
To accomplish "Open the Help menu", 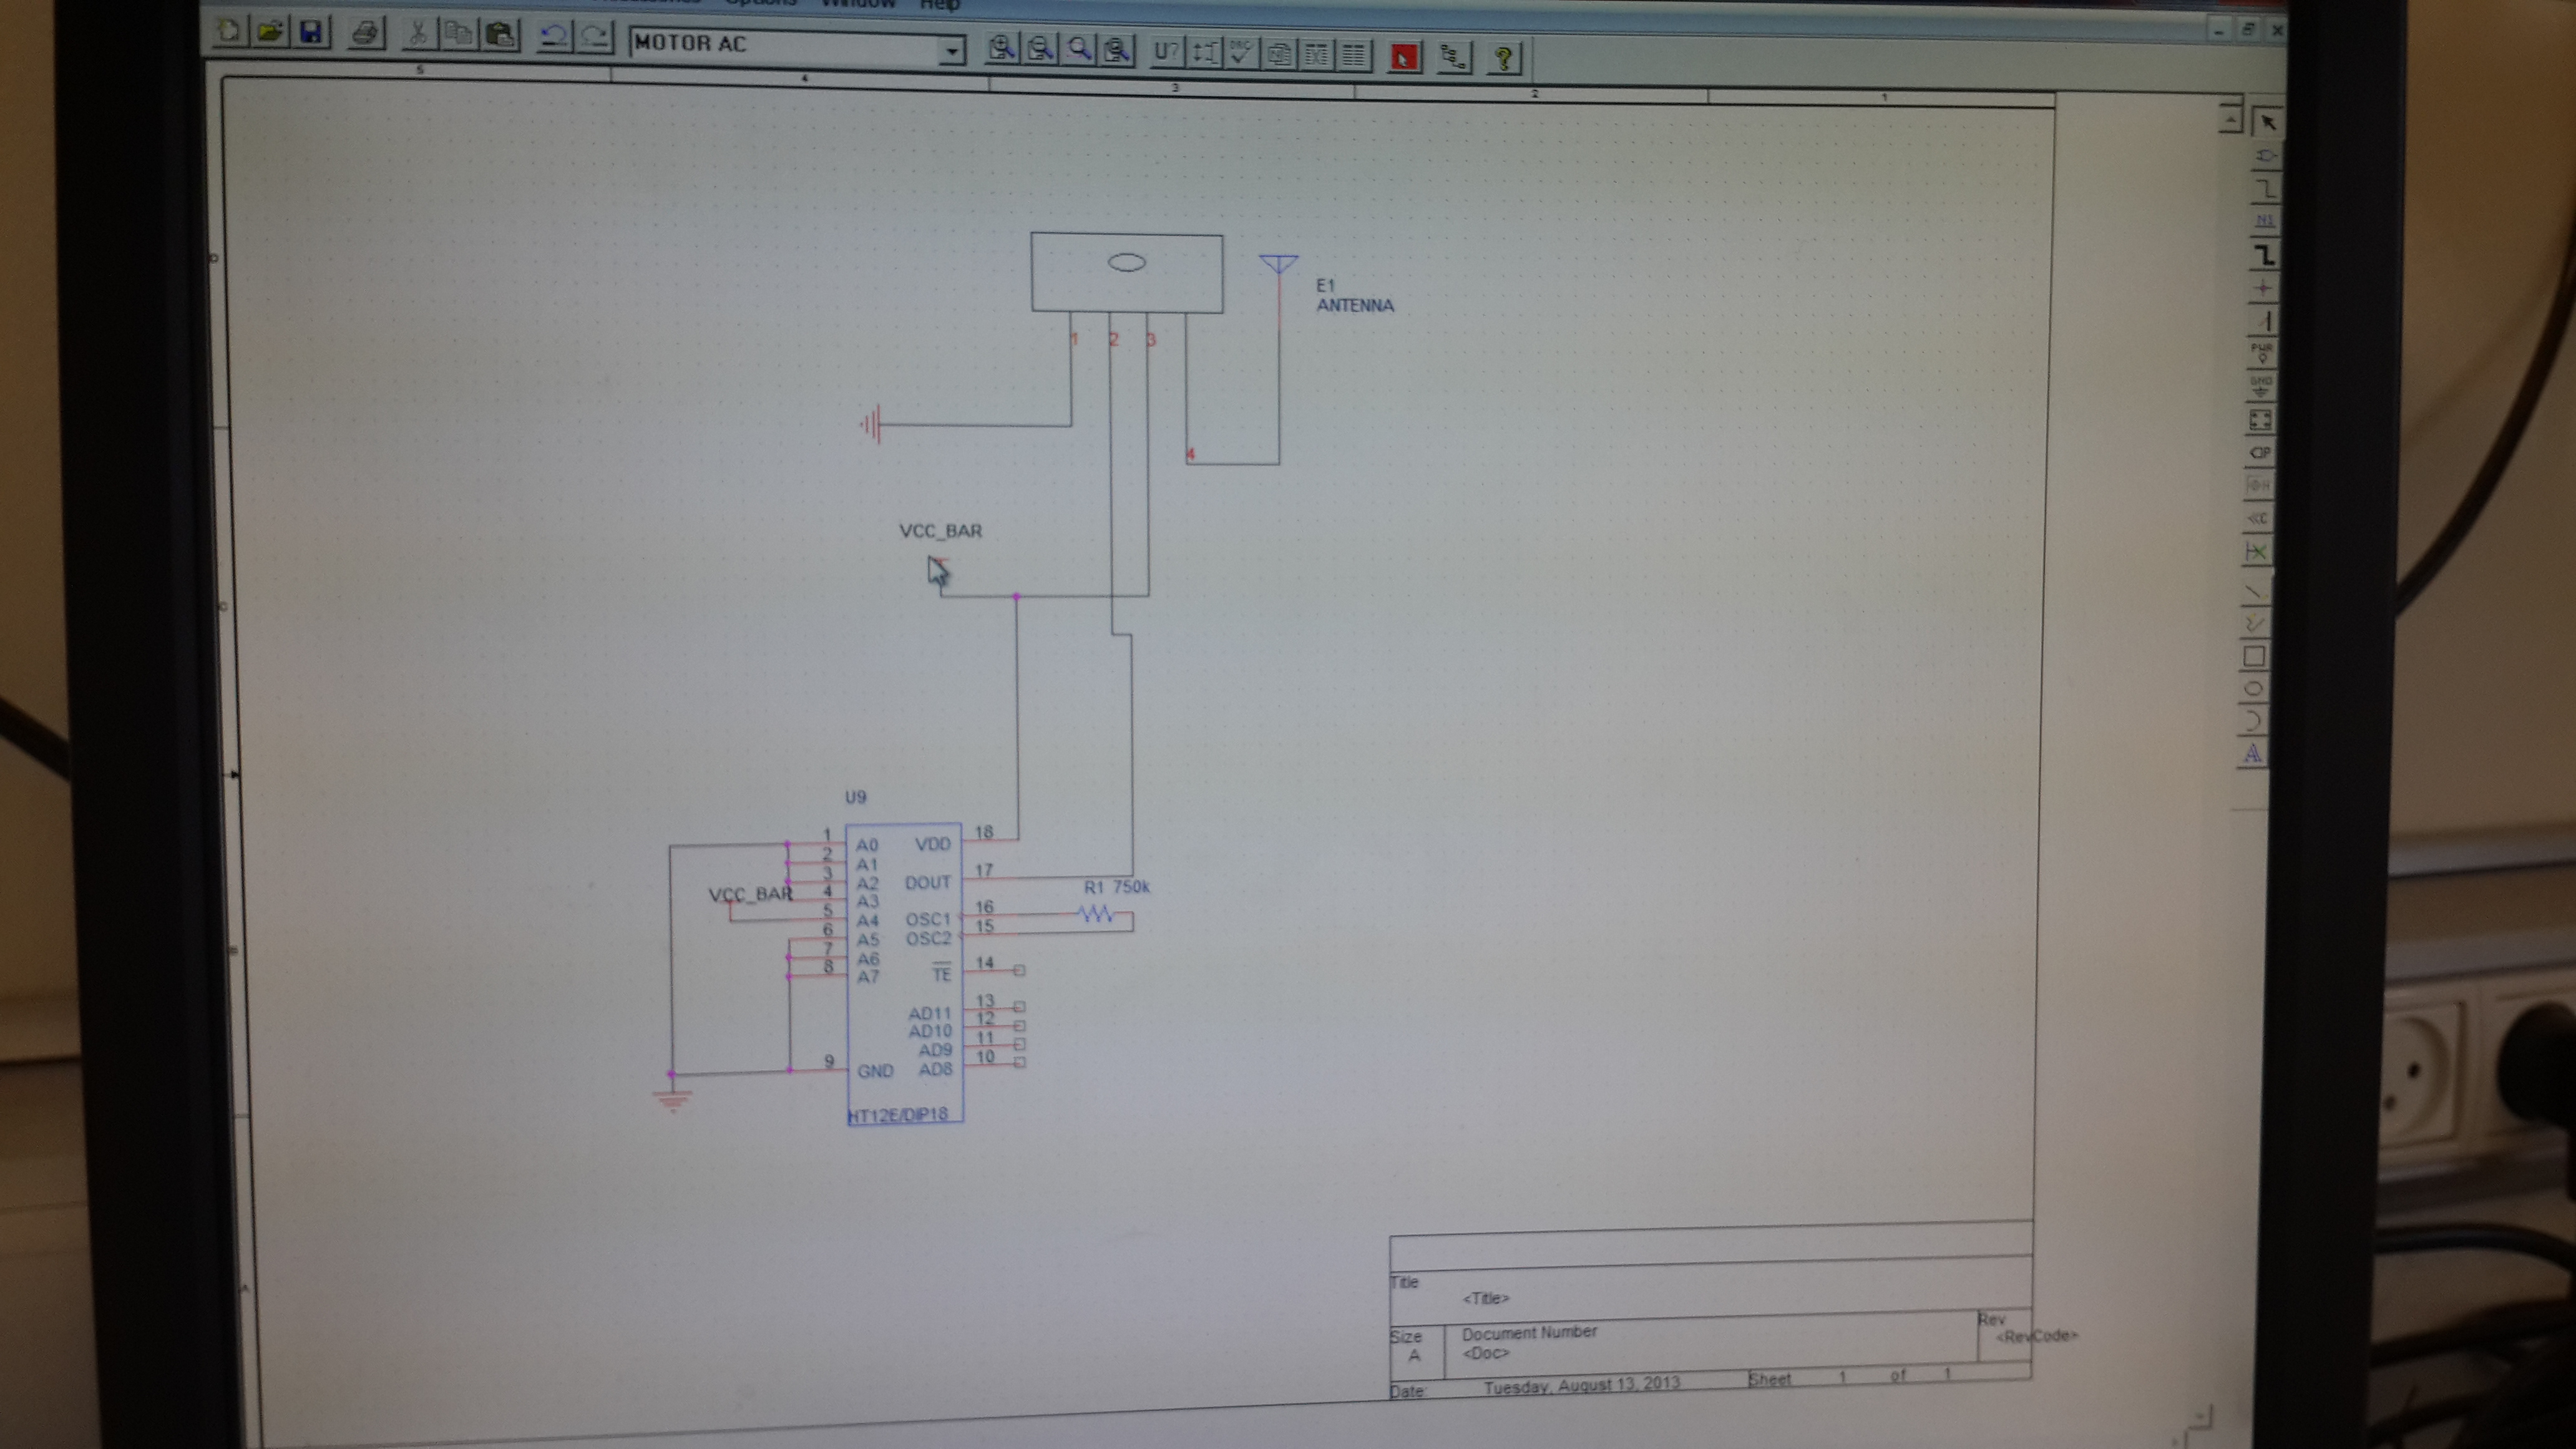I will pyautogui.click(x=939, y=5).
